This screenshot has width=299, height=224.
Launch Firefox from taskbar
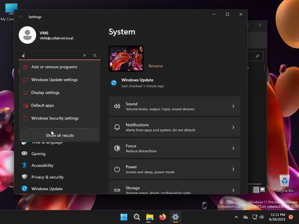[162, 217]
